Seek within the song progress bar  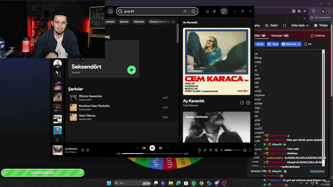point(152,154)
